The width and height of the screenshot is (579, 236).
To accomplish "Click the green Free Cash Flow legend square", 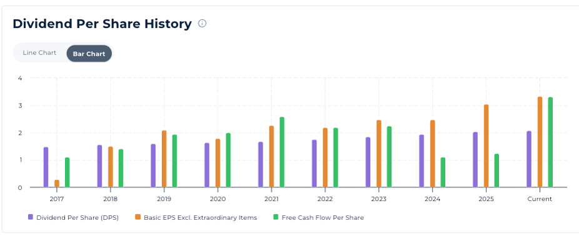I will [x=276, y=217].
